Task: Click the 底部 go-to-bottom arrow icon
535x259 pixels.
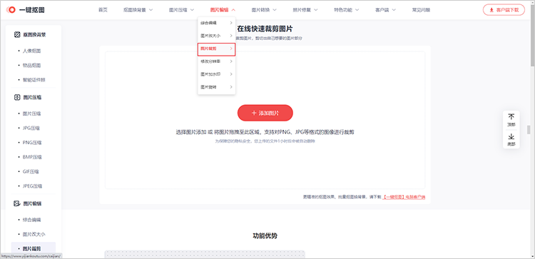Action: click(x=511, y=136)
